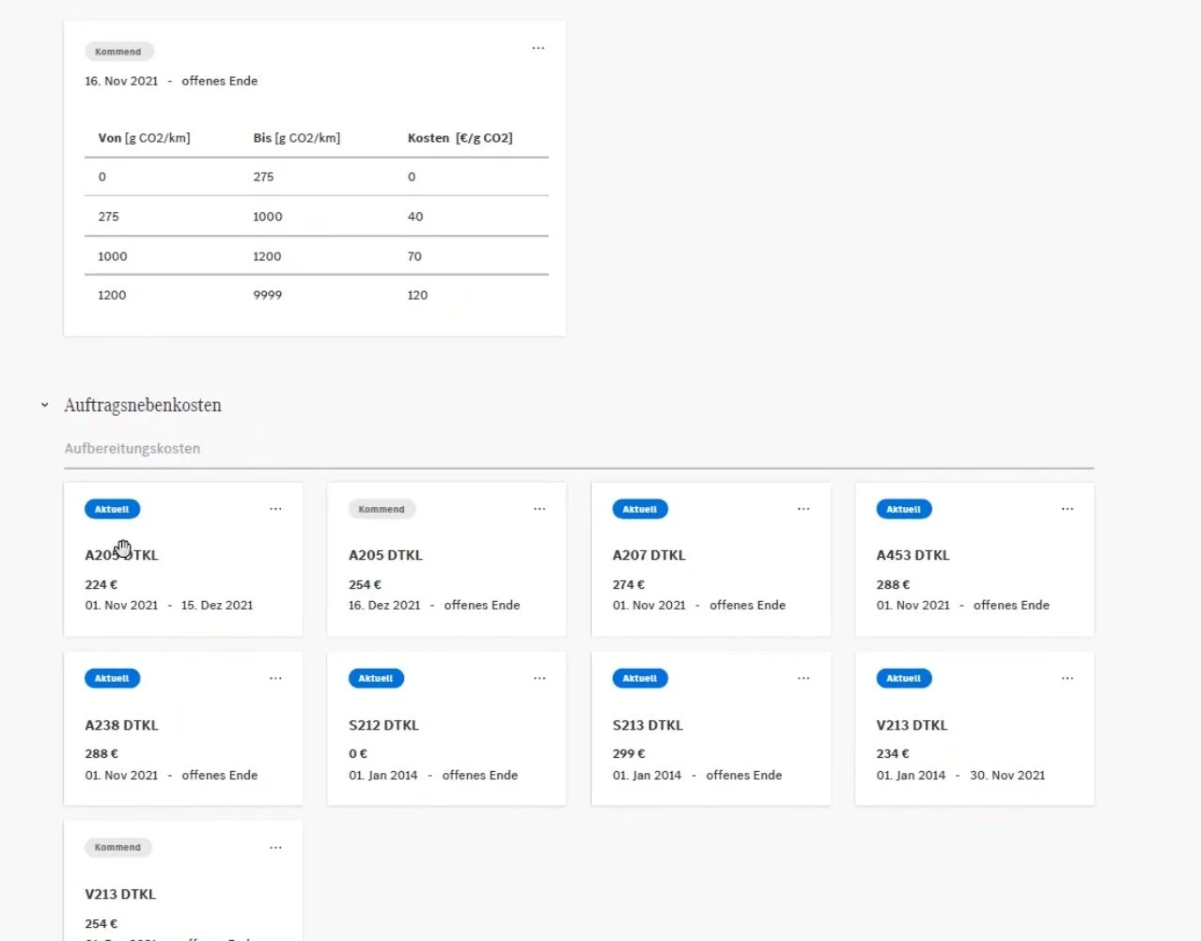Click 01. Jan 2014 date on S213 card
The width and height of the screenshot is (1201, 941).
(x=647, y=776)
